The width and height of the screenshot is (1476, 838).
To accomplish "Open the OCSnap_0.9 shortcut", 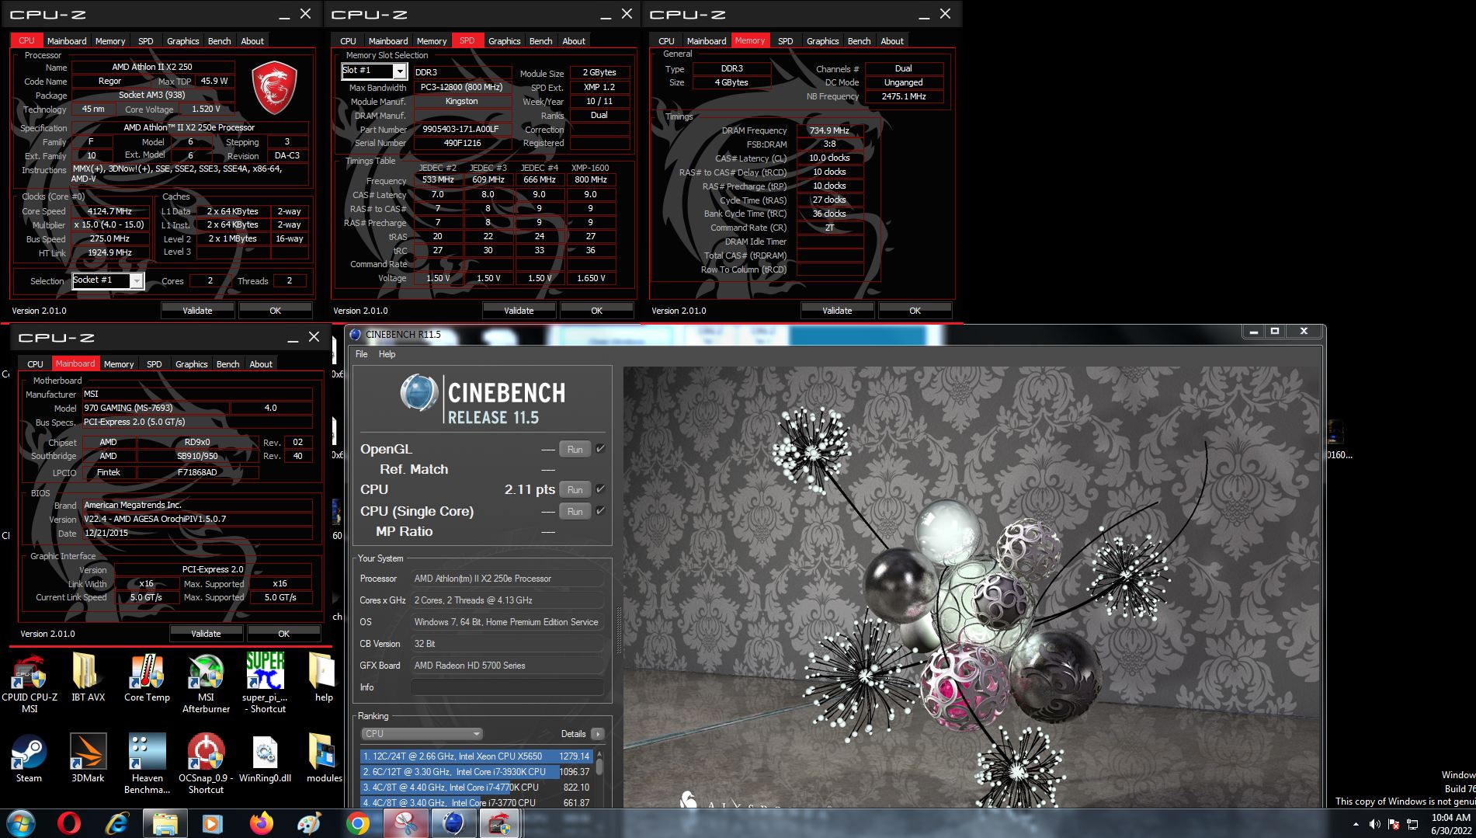I will coord(206,763).
